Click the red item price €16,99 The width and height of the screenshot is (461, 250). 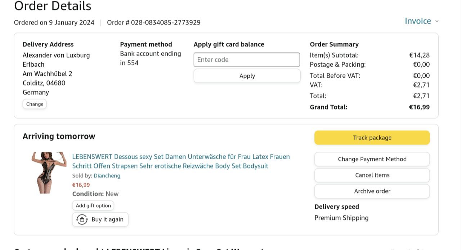81,185
